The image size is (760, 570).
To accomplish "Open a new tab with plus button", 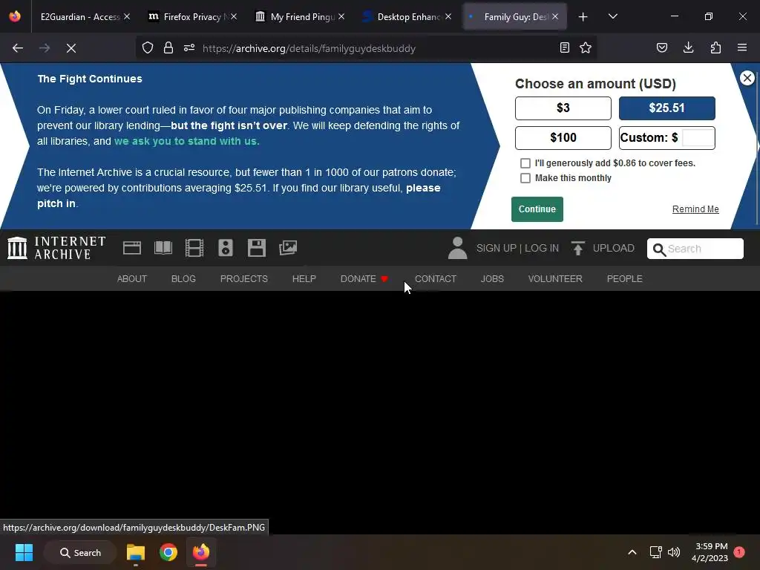I will coord(583,17).
